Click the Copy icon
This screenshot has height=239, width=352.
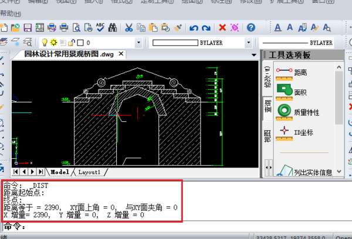[141, 28]
